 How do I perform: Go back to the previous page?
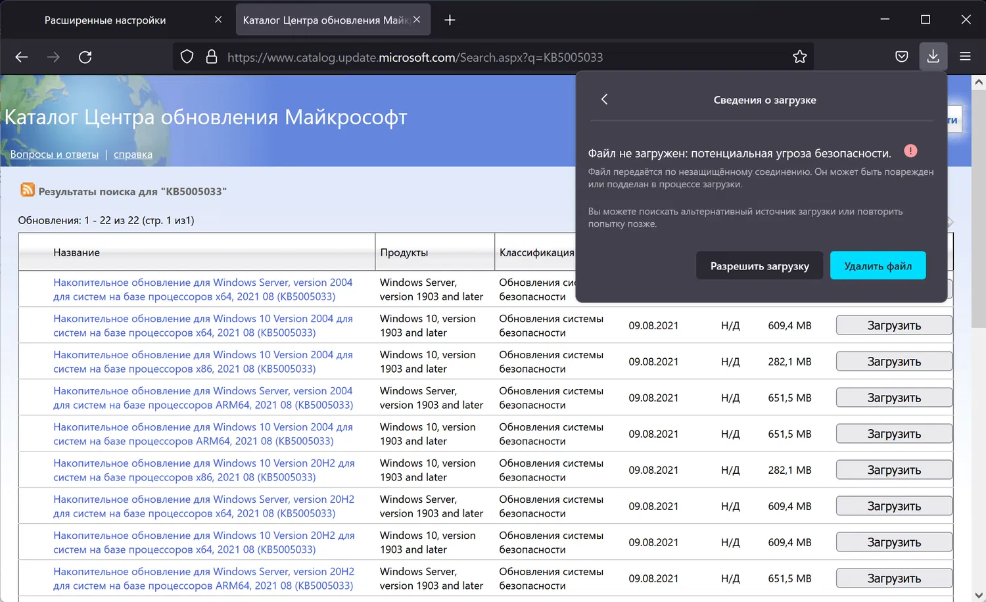click(x=22, y=57)
